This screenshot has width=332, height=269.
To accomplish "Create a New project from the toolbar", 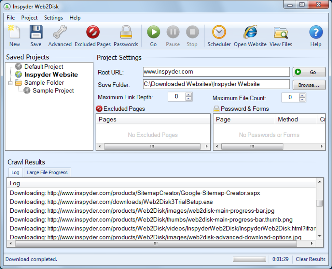I will point(14,35).
